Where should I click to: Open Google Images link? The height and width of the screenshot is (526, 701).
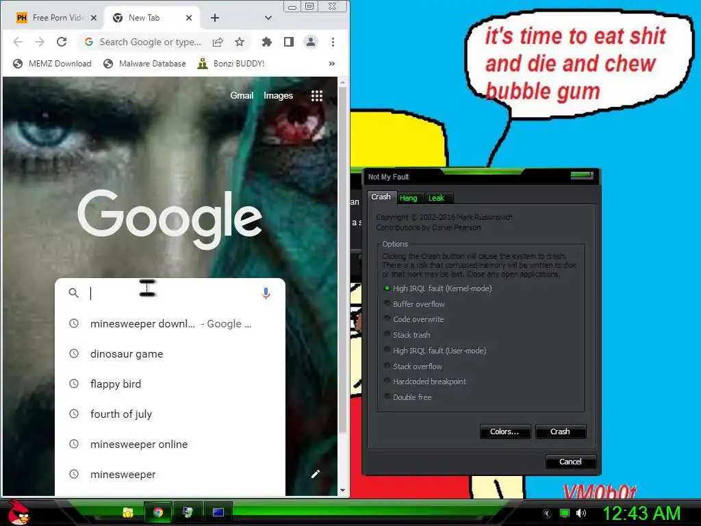[x=278, y=95]
